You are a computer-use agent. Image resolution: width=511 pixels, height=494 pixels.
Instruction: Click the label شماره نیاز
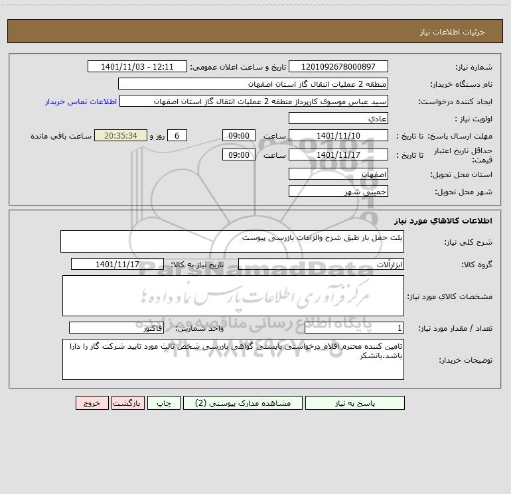[x=474, y=68]
